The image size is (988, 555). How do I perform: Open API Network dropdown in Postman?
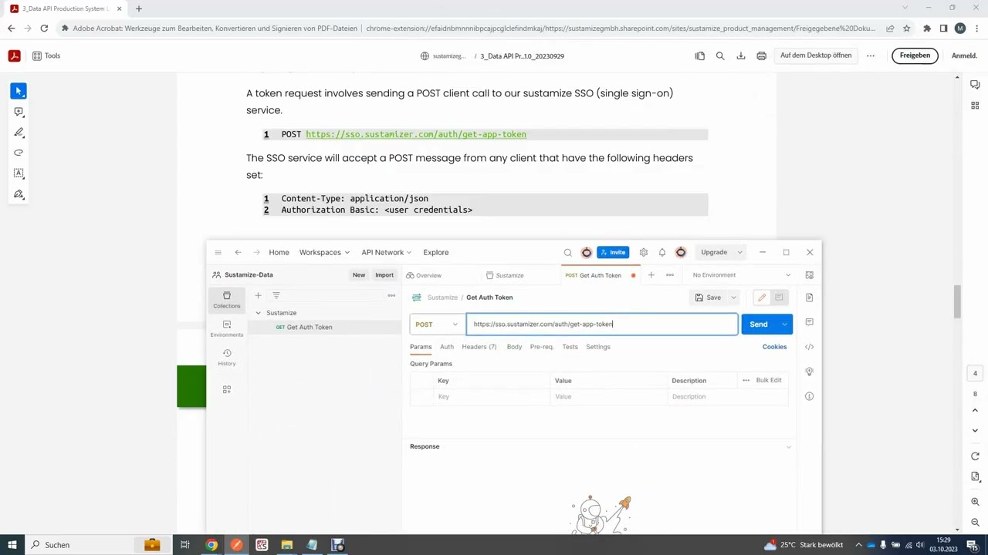tap(387, 252)
